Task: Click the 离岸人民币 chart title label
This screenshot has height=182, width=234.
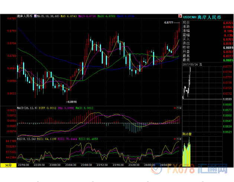Action: 25,16
